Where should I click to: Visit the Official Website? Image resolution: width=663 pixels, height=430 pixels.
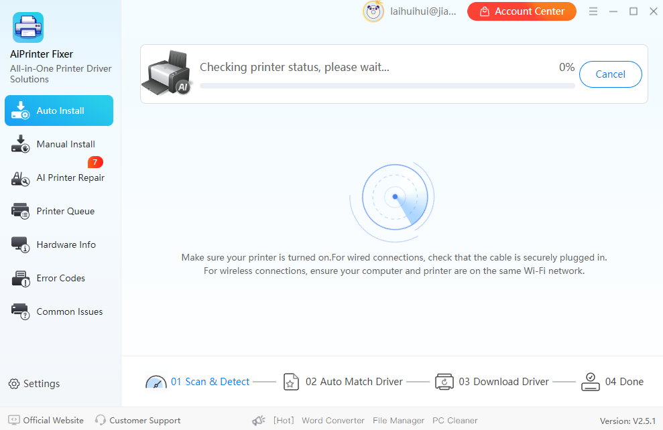(x=46, y=421)
